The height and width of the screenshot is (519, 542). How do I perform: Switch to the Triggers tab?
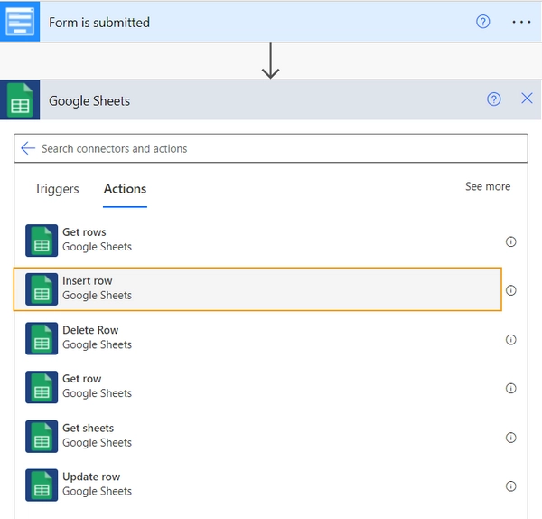tap(57, 189)
